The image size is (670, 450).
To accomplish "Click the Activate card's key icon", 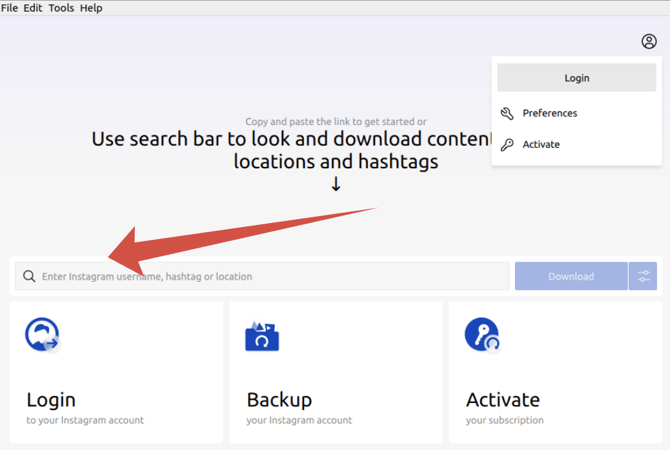I will [482, 335].
